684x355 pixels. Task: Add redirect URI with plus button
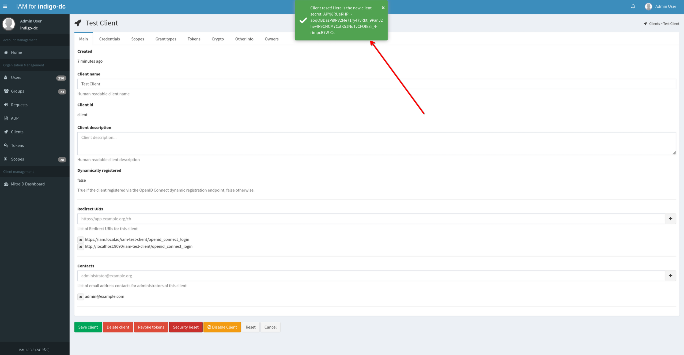point(670,219)
